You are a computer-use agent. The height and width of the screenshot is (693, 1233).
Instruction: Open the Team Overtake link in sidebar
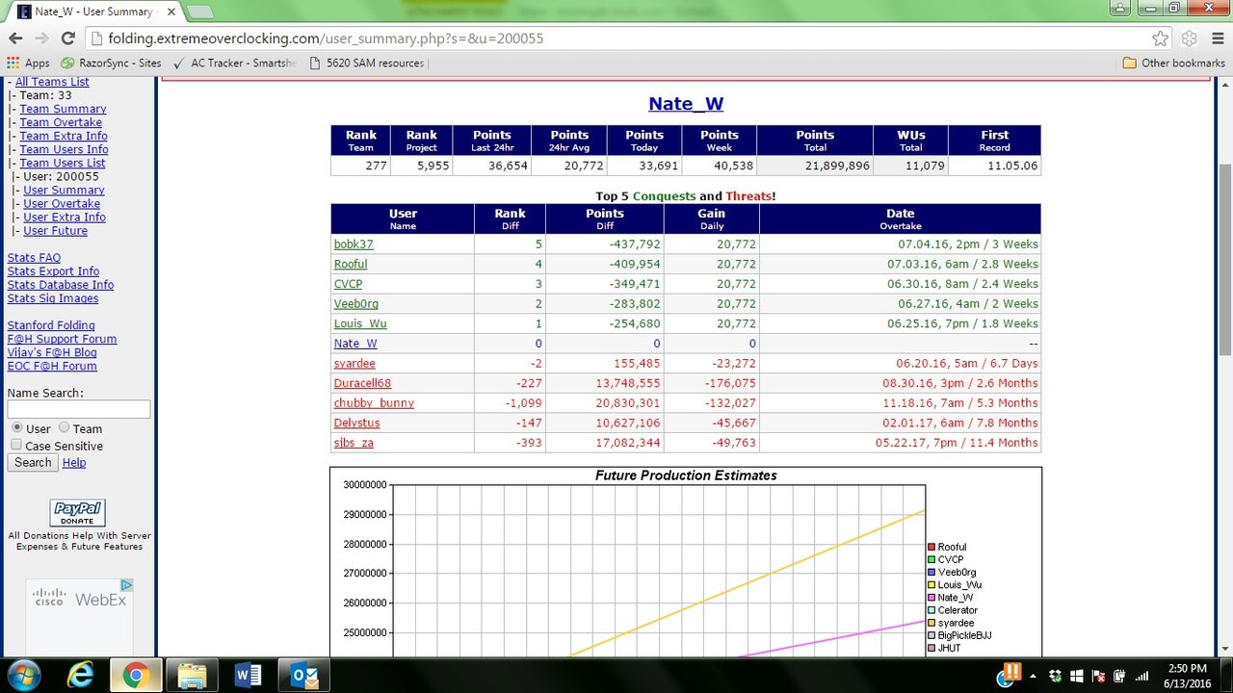pyautogui.click(x=61, y=122)
